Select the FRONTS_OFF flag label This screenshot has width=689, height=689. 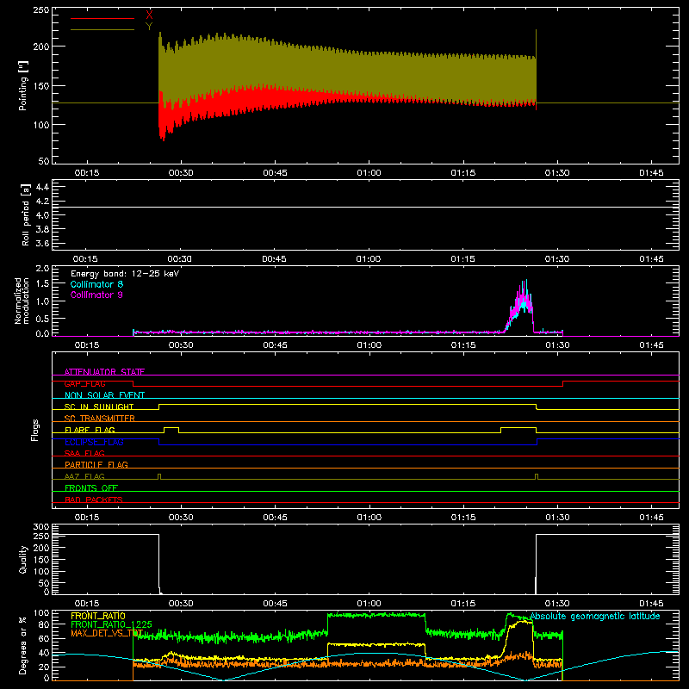tap(91, 487)
